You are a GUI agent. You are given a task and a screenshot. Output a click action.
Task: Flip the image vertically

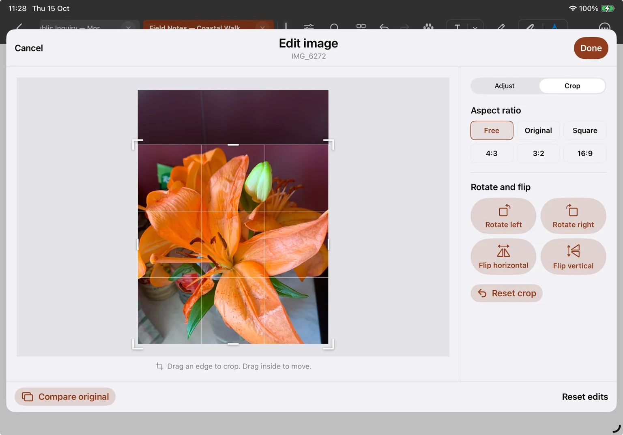[x=573, y=257]
